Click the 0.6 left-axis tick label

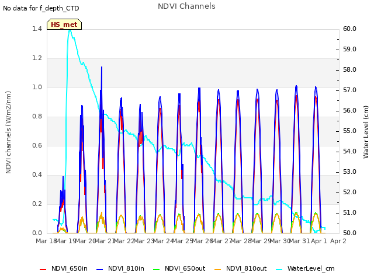click(x=37, y=145)
